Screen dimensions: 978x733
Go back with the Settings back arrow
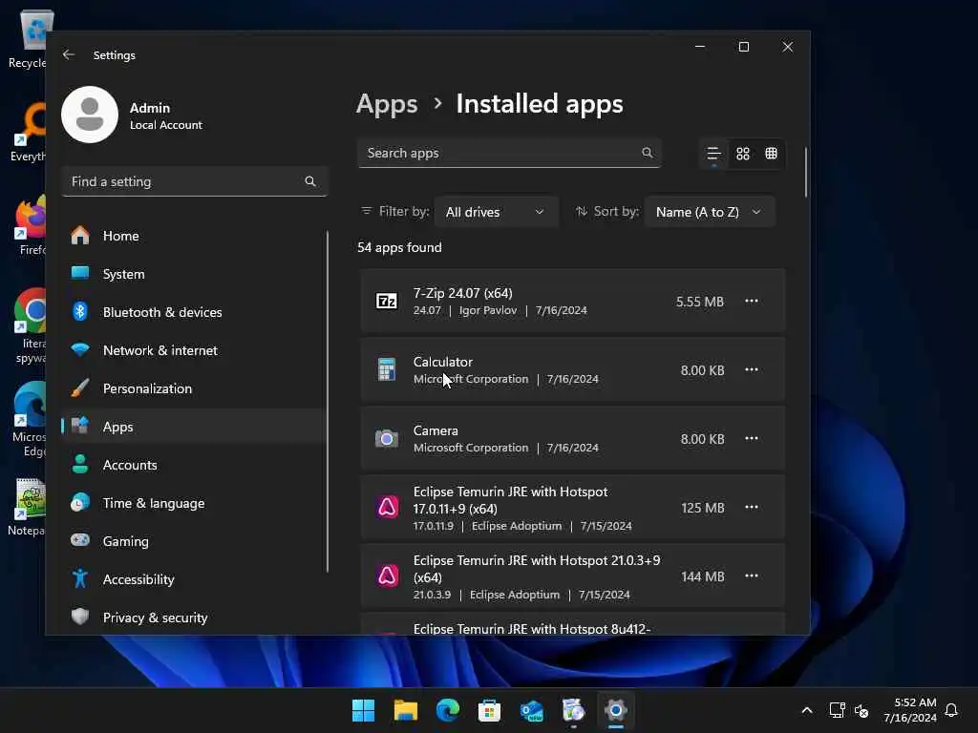pyautogui.click(x=69, y=54)
